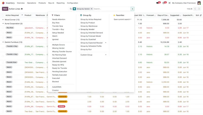Viewport: 203px width, 115px height.
Task: Open the messages conversation icon
Action: pyautogui.click(x=157, y=3)
